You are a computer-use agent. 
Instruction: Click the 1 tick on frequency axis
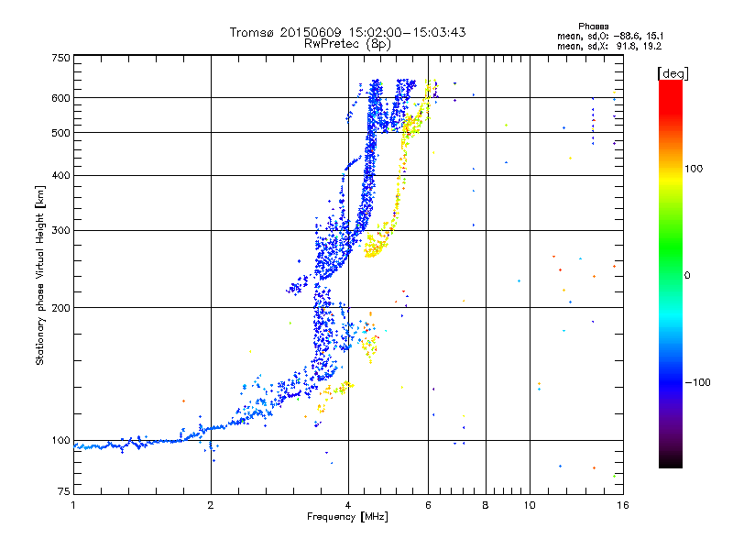(73, 505)
